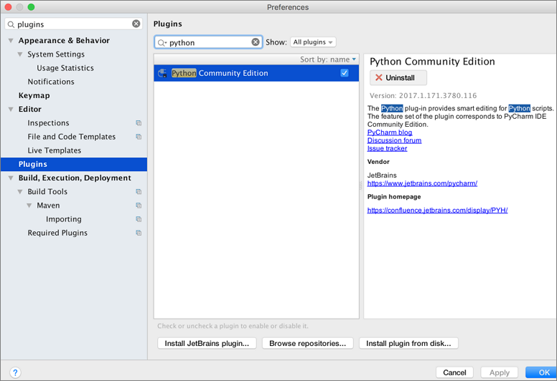This screenshot has height=381, width=557.
Task: Open the 'Sort by: name' dropdown
Action: pos(328,59)
